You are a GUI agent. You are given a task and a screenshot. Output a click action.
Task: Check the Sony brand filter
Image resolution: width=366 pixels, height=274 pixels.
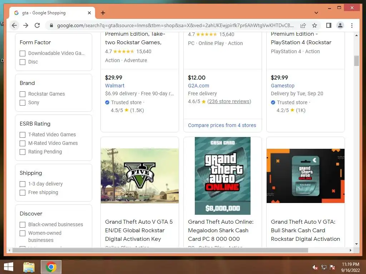pos(23,103)
